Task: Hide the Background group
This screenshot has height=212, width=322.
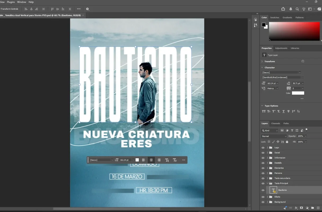Action: click(263, 202)
